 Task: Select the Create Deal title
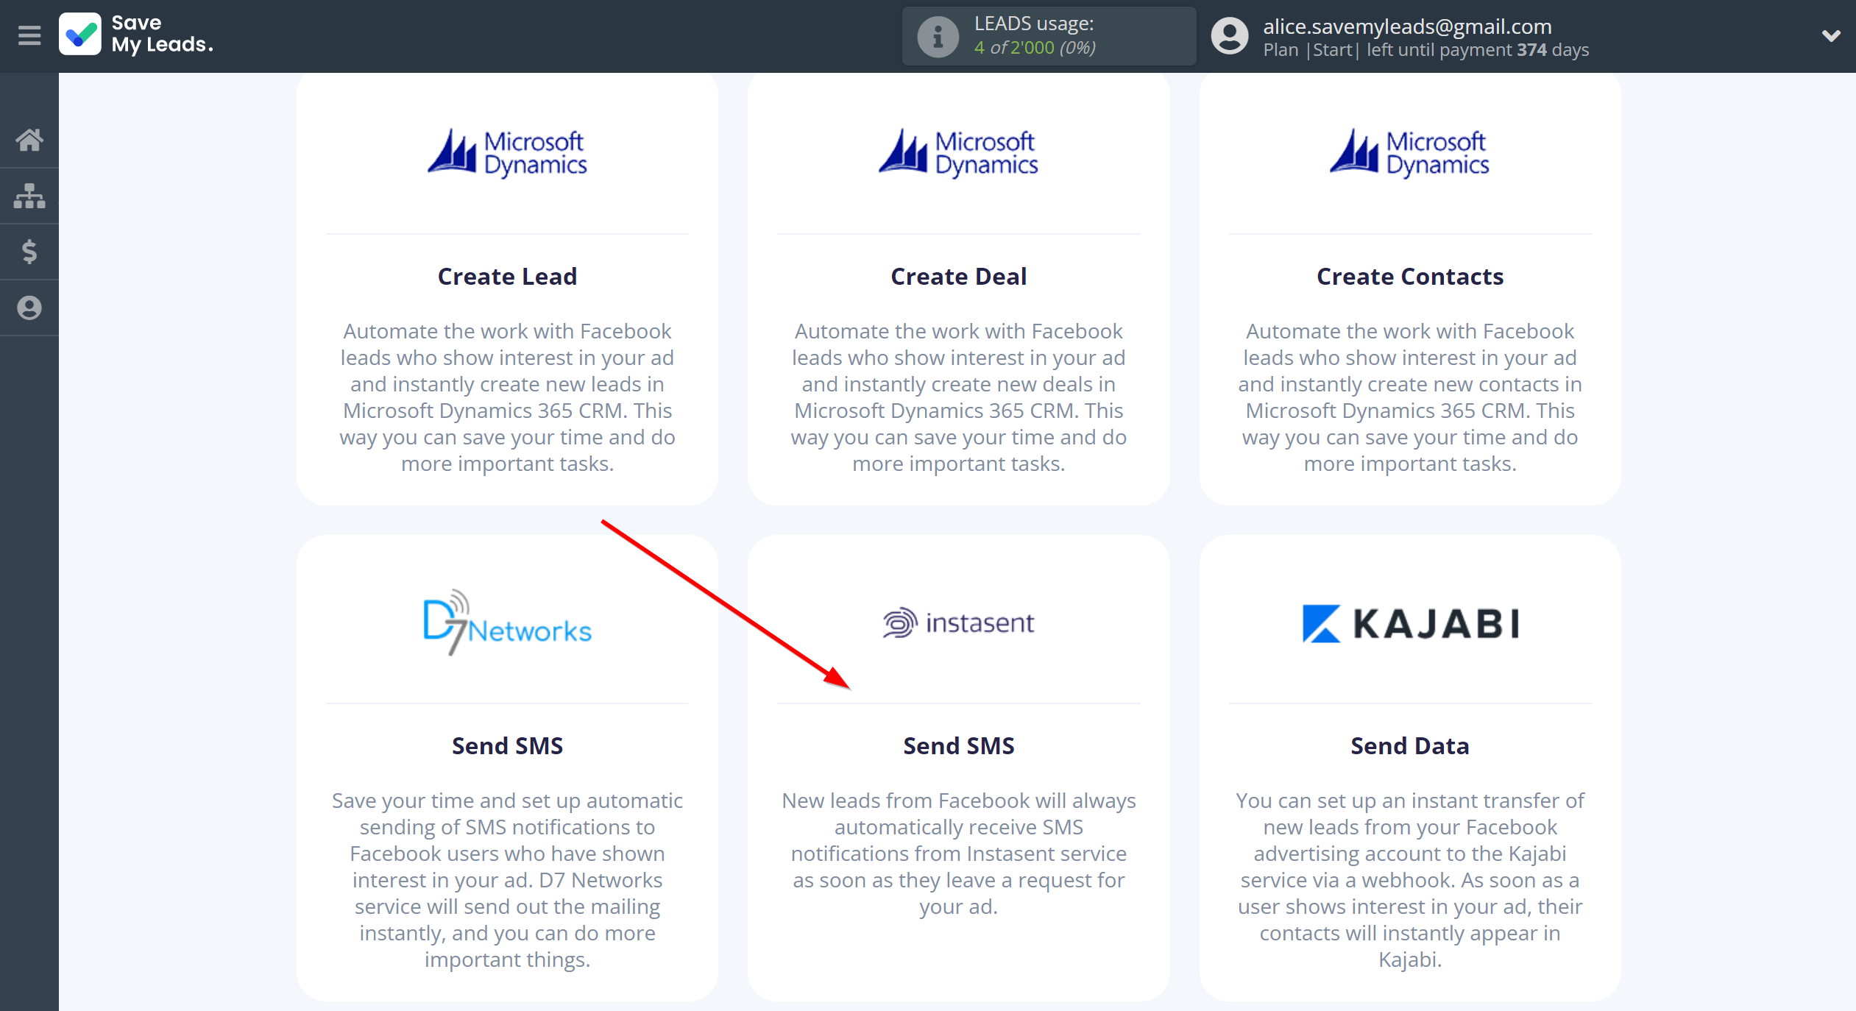pyautogui.click(x=958, y=277)
